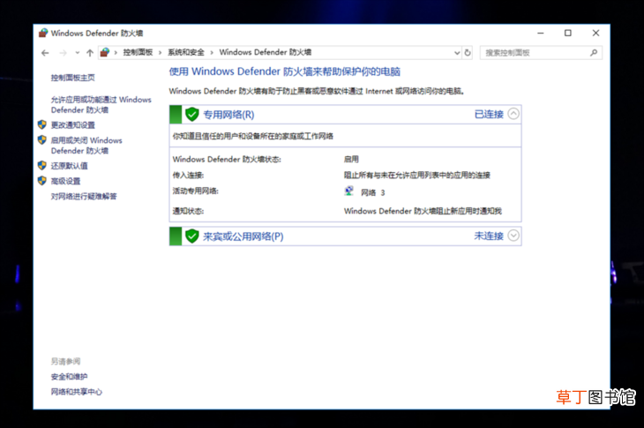Click the 通知状态 label

(x=188, y=211)
